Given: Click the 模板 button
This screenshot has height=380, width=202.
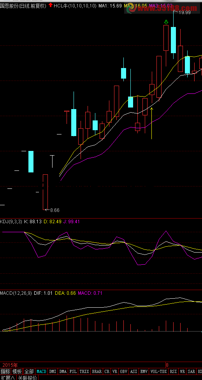Looking at the screenshot, I should pos(17,371).
